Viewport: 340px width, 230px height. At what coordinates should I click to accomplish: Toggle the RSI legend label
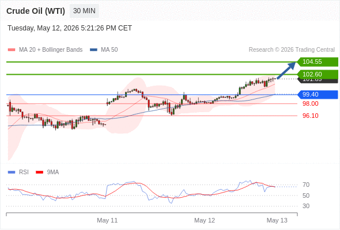[x=24, y=172]
